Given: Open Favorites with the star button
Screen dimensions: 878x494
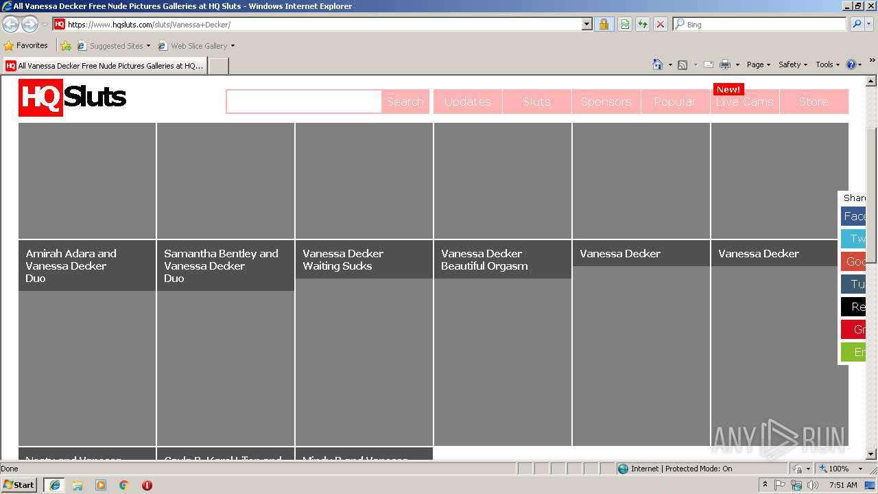Looking at the screenshot, I should (26, 45).
